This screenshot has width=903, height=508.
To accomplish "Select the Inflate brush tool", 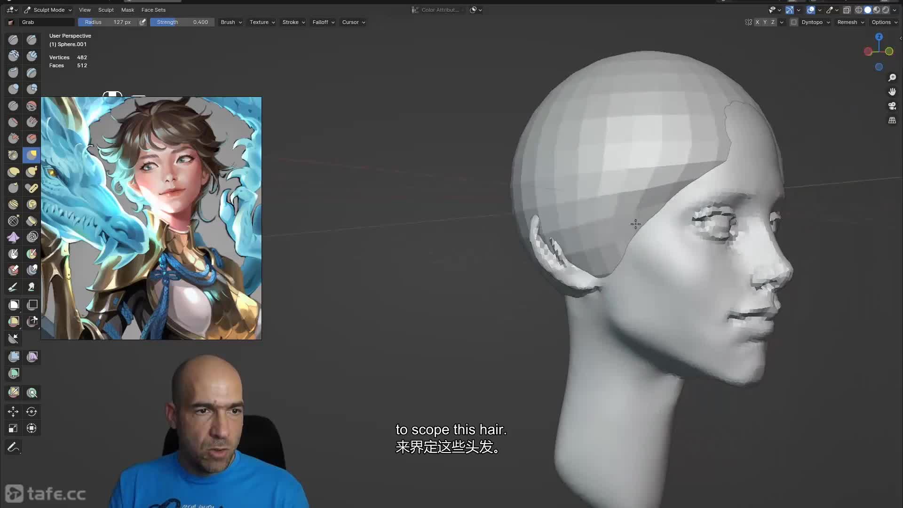I will tap(13, 89).
